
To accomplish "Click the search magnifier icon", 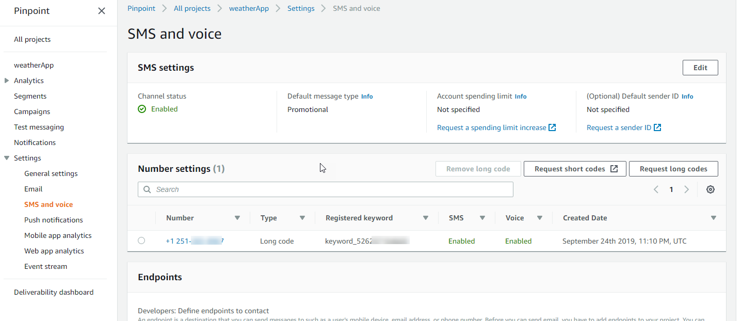I will [x=148, y=189].
